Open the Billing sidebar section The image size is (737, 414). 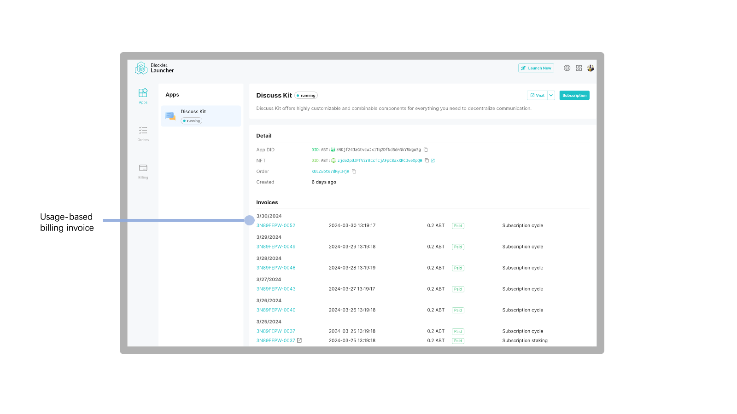[143, 171]
